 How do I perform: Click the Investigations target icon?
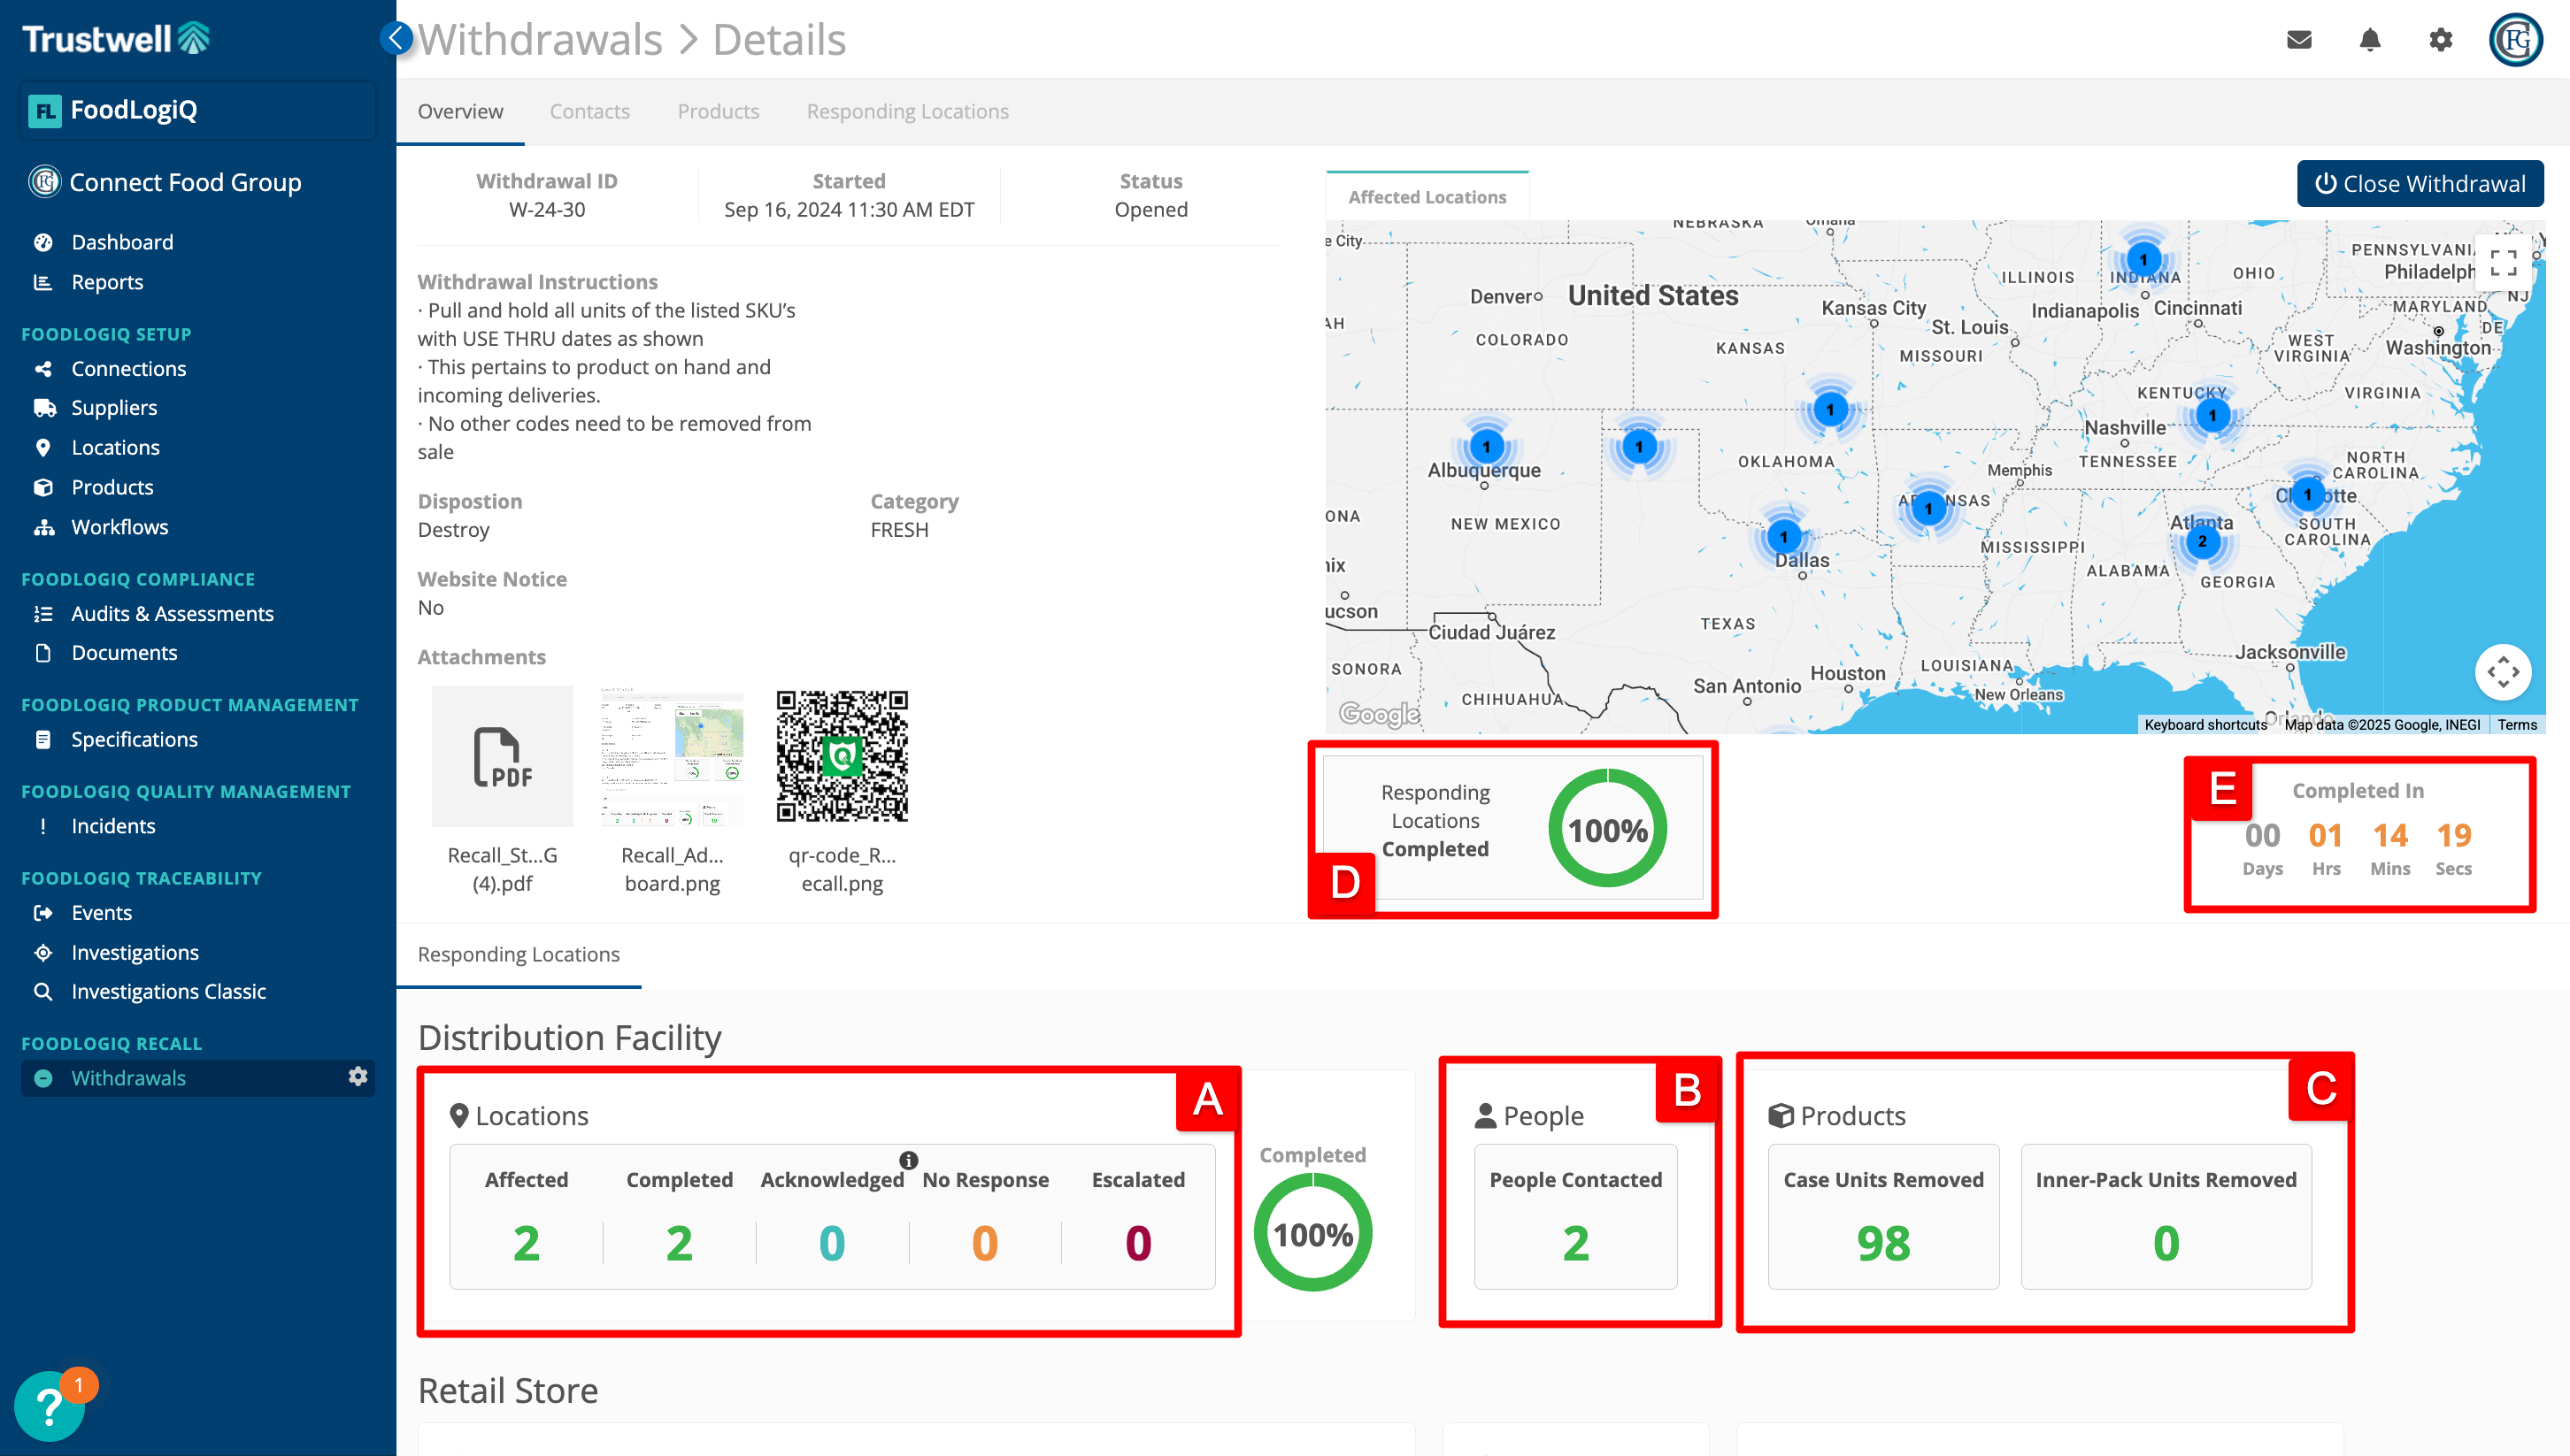point(43,953)
